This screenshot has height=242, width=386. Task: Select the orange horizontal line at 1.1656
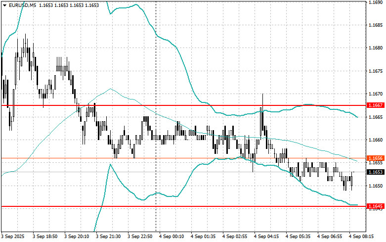(184, 158)
